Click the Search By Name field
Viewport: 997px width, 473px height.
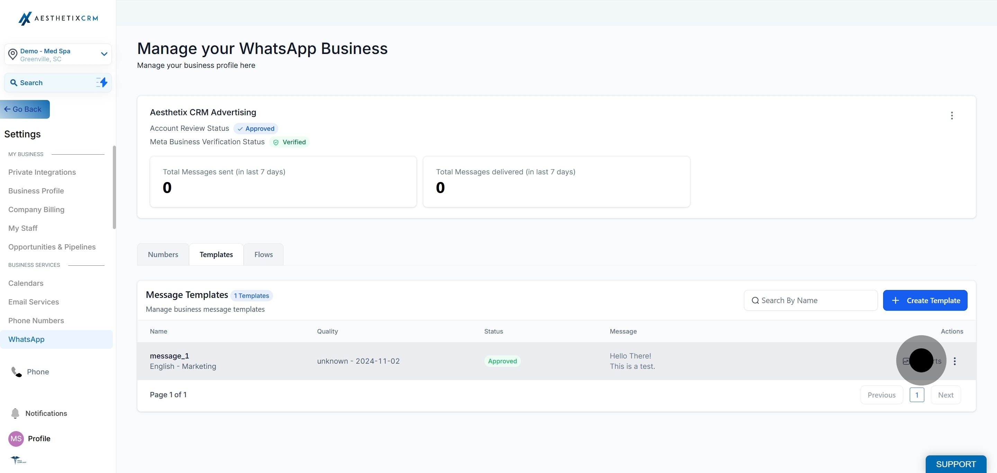(x=810, y=300)
